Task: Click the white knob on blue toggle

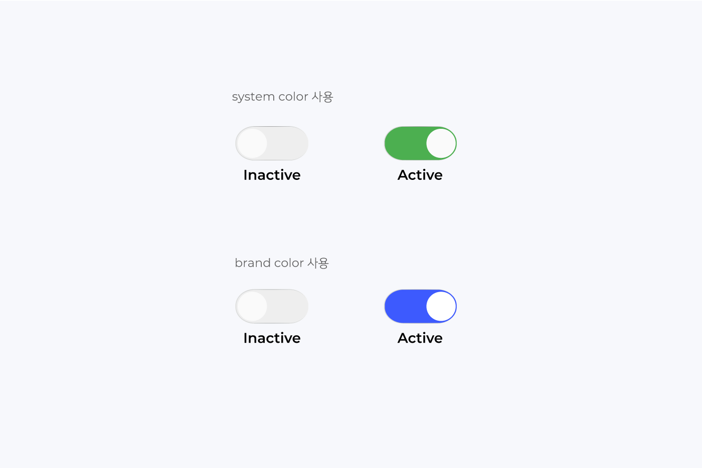Action: (441, 306)
